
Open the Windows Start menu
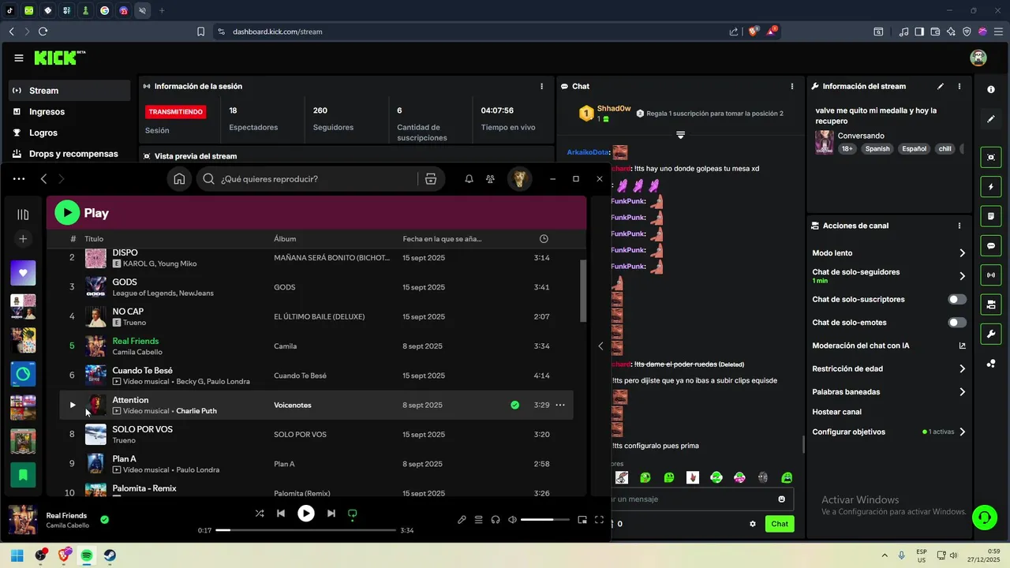click(x=17, y=555)
